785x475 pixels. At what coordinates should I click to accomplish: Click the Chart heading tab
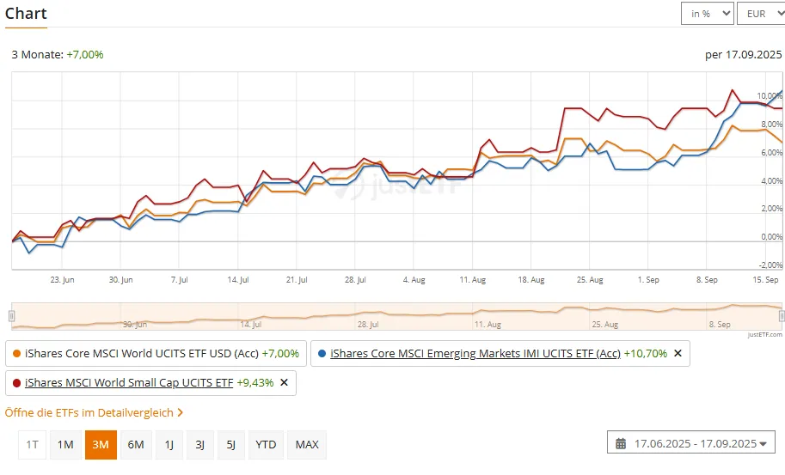tap(26, 14)
